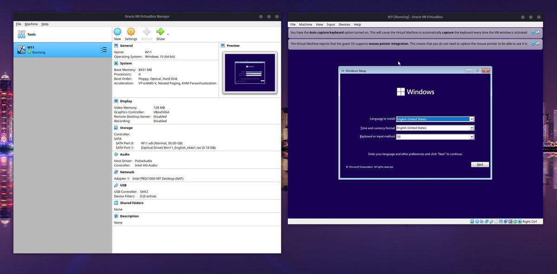Click Next in Windows Setup
The height and width of the screenshot is (274, 557).
coord(480,165)
